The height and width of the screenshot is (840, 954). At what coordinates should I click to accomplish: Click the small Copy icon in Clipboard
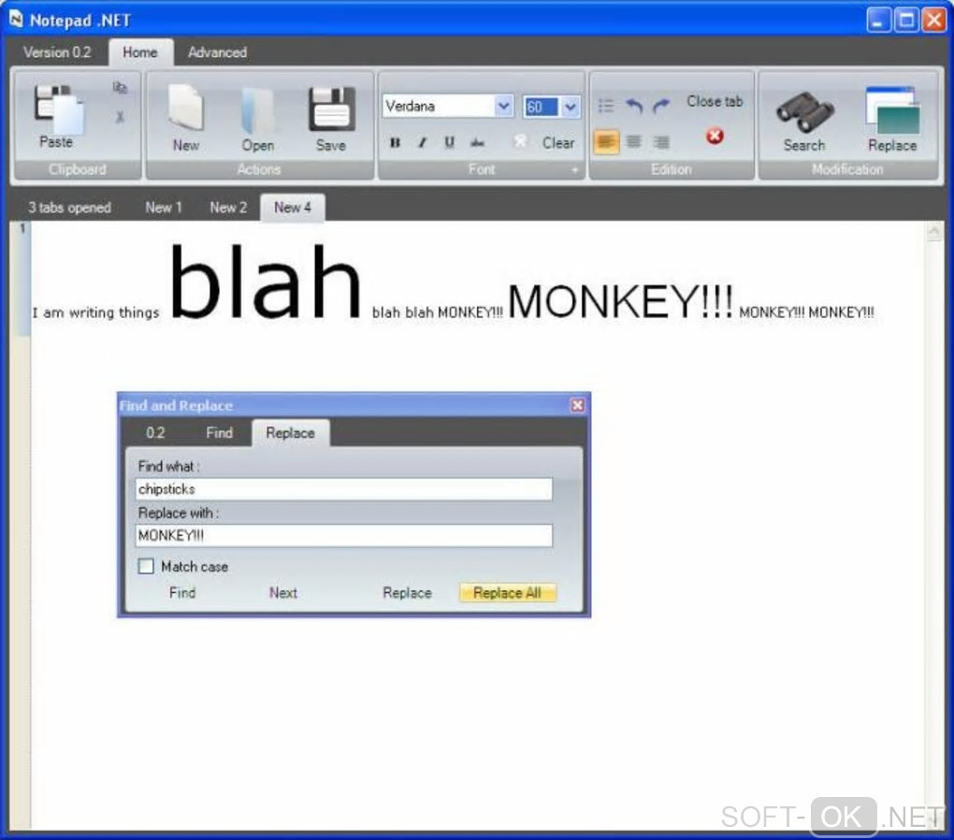click(120, 88)
